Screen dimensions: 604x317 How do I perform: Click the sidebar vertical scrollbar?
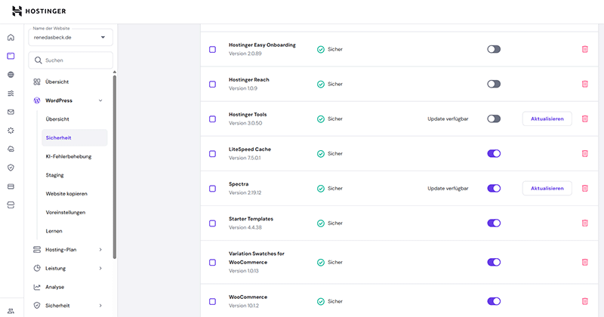point(115,166)
